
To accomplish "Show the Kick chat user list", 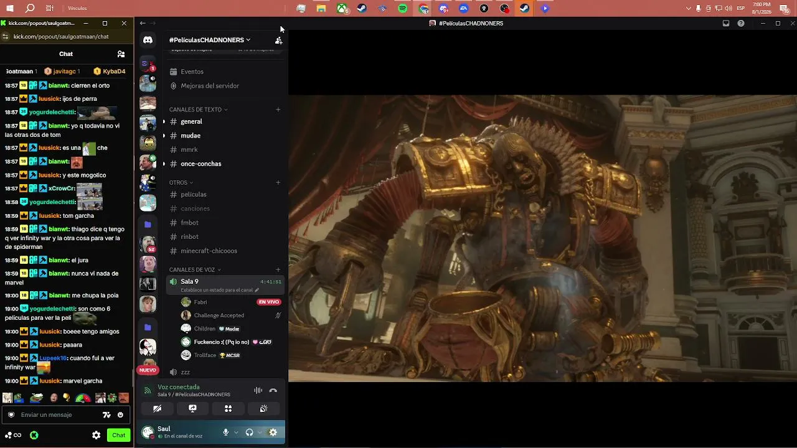I will (121, 54).
